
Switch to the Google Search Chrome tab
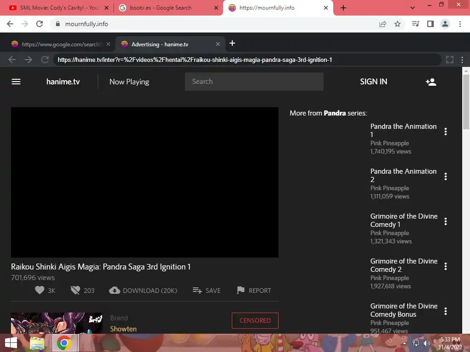(x=168, y=8)
